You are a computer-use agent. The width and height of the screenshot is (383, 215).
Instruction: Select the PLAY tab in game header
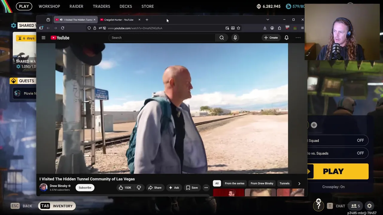pos(24,6)
